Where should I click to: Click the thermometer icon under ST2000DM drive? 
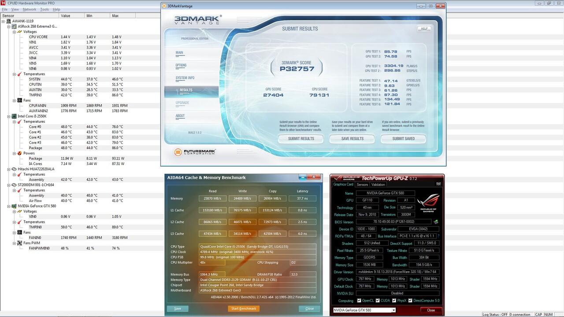(19, 190)
